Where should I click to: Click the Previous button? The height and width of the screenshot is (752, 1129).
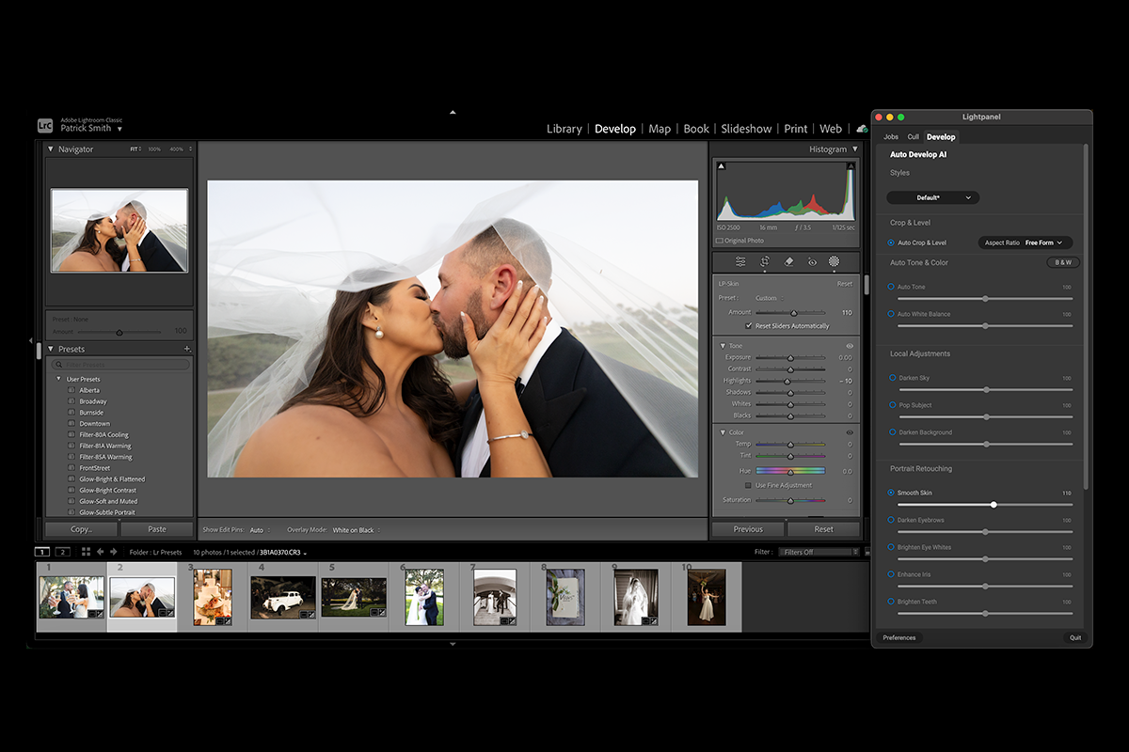tap(748, 529)
